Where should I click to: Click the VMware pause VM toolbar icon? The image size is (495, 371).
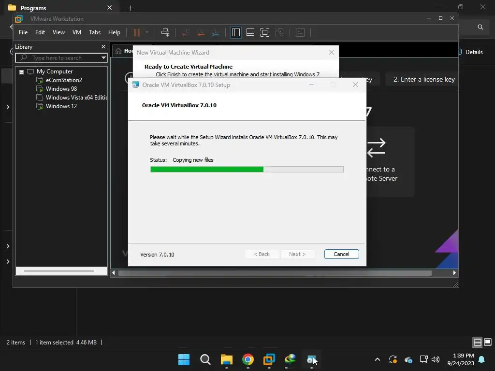pos(136,32)
